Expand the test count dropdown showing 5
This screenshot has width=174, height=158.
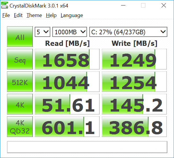click(42, 32)
